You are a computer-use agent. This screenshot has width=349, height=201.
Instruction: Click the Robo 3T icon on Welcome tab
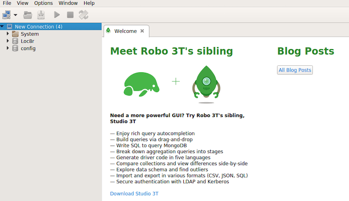108,31
